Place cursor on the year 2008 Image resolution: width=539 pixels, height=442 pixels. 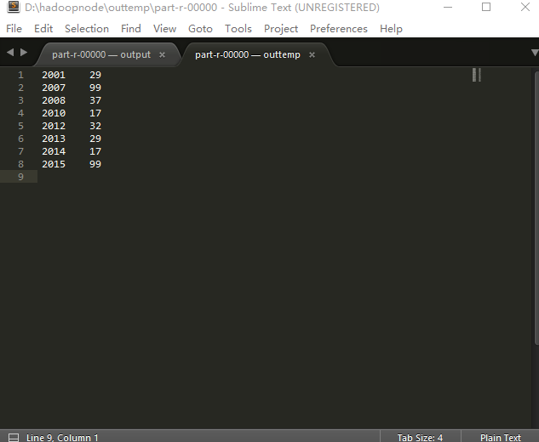54,100
